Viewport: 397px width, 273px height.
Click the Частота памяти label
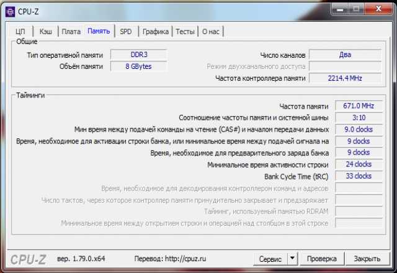[x=304, y=106]
